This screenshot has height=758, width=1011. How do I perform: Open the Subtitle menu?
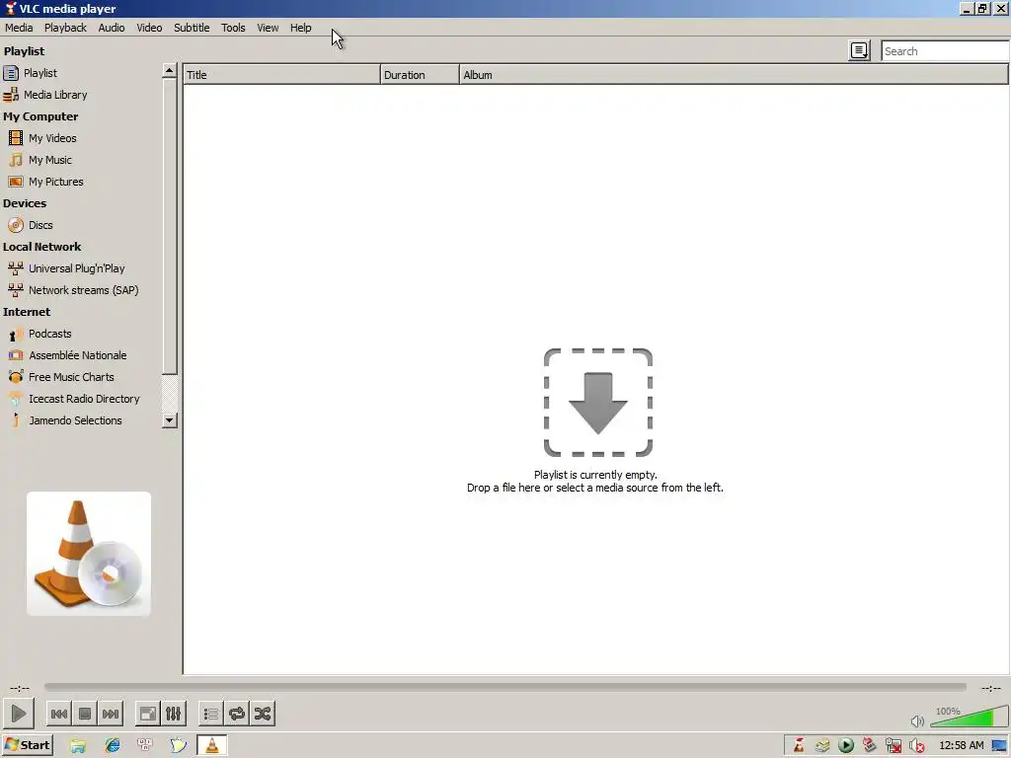click(192, 28)
